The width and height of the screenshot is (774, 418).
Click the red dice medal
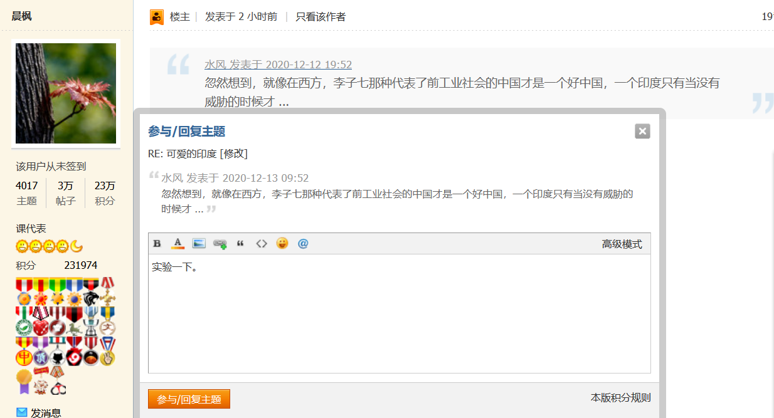tap(41, 321)
